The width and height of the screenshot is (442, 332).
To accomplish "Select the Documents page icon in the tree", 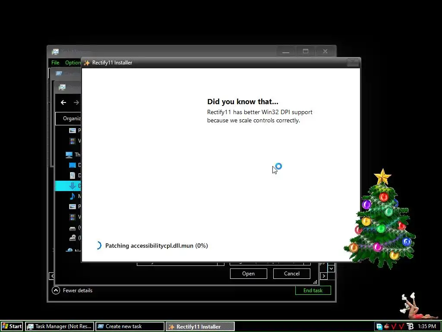I will (x=73, y=176).
